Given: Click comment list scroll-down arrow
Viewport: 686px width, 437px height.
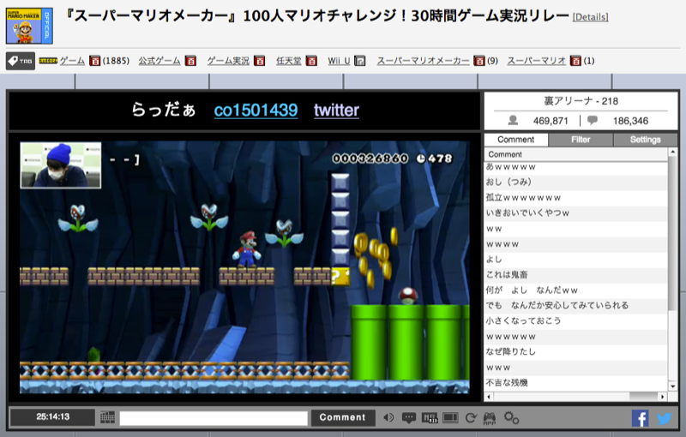Looking at the screenshot, I should point(672,386).
